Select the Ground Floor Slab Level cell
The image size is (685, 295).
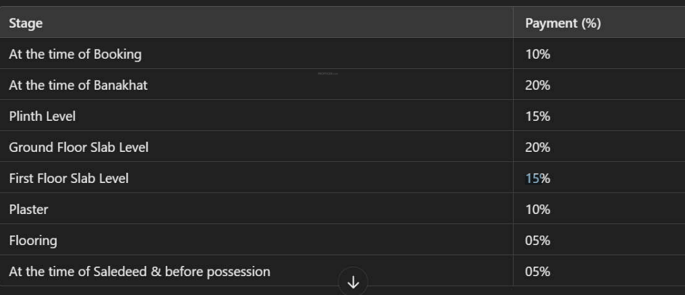click(256, 147)
